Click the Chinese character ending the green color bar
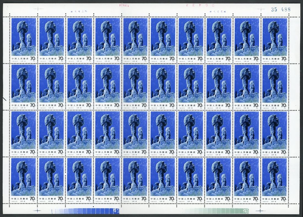 tap(246, 211)
